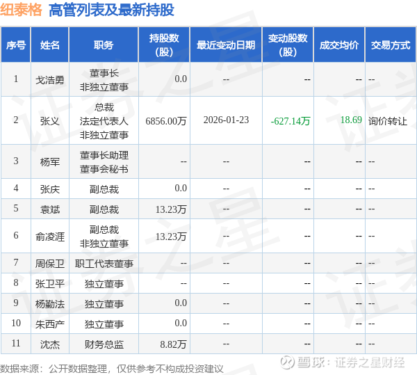Select the 持股数(股) column header
This screenshot has width=417, height=375.
(x=164, y=45)
